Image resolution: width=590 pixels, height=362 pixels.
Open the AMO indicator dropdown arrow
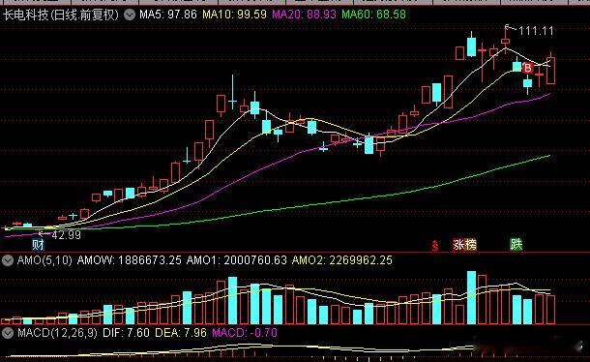tap(8, 260)
